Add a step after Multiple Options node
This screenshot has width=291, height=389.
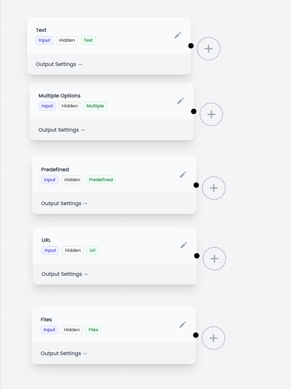211,114
